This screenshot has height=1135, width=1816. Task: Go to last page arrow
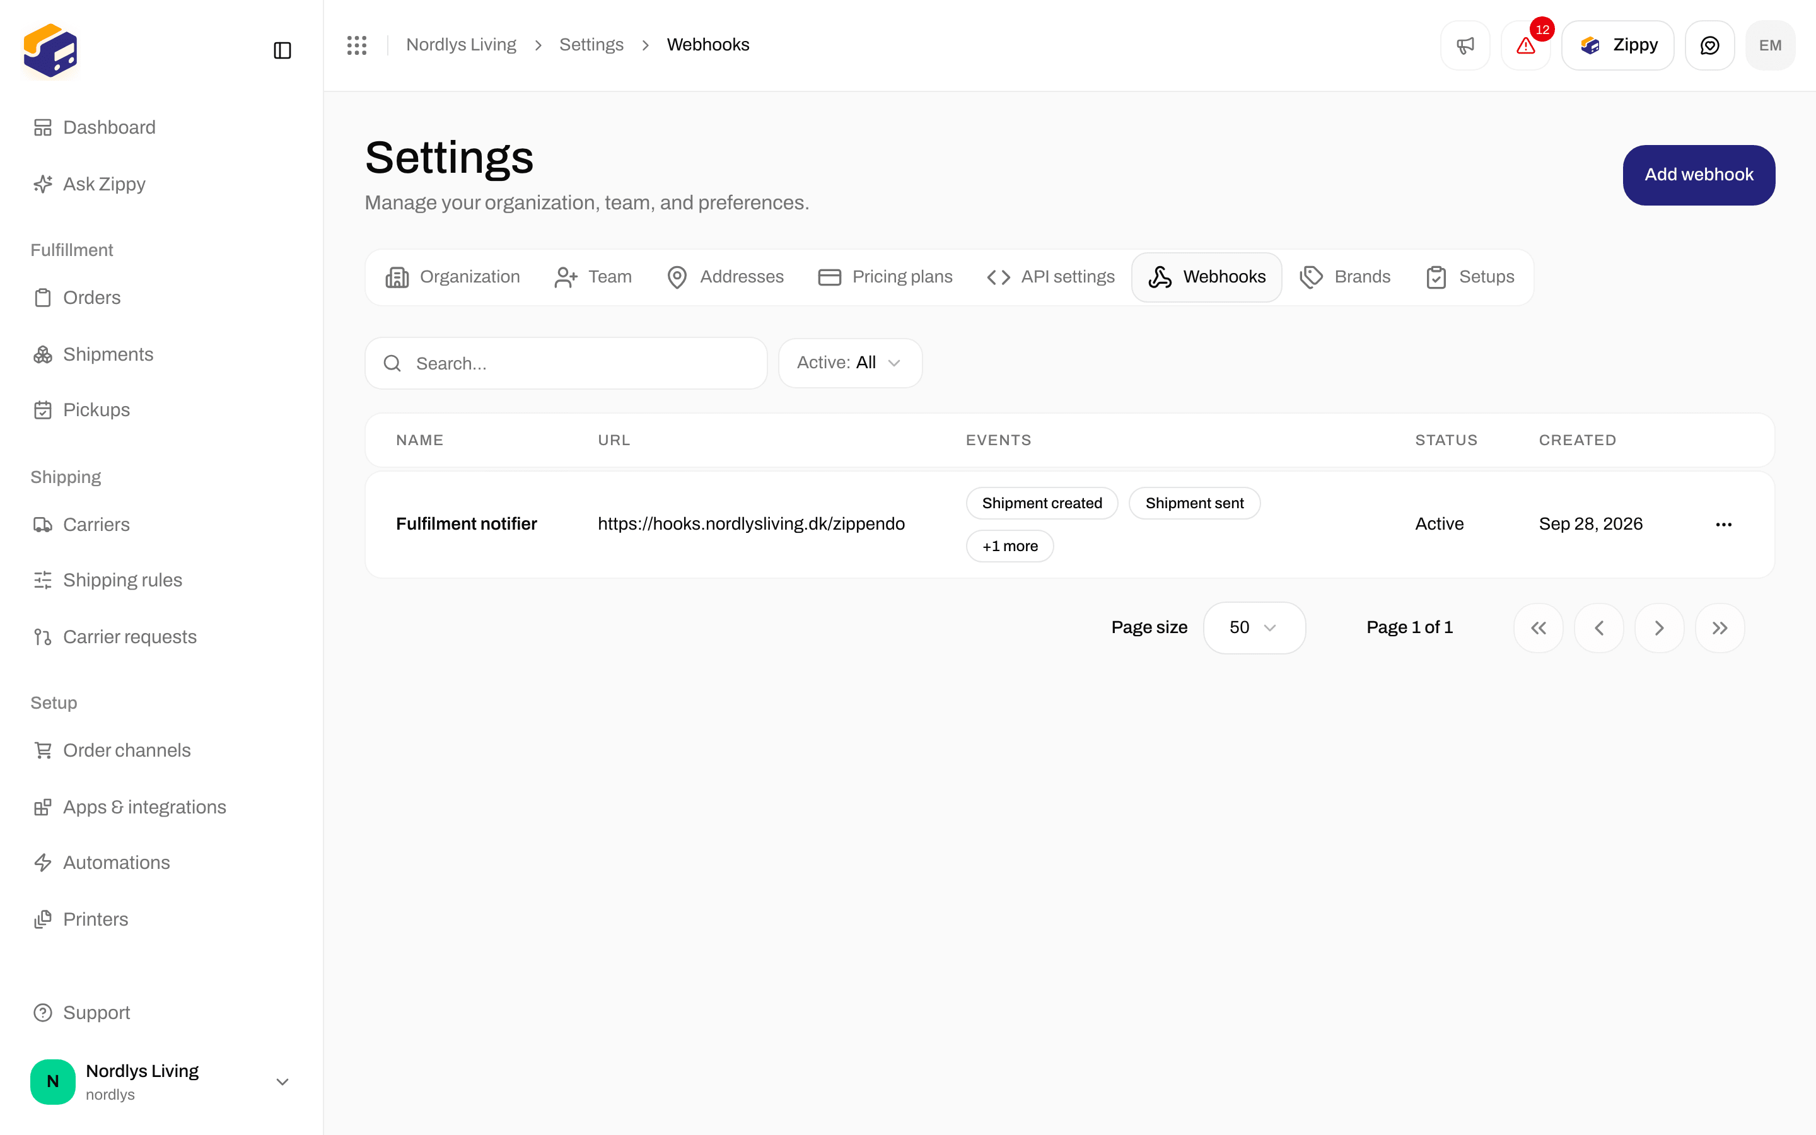pyautogui.click(x=1720, y=627)
